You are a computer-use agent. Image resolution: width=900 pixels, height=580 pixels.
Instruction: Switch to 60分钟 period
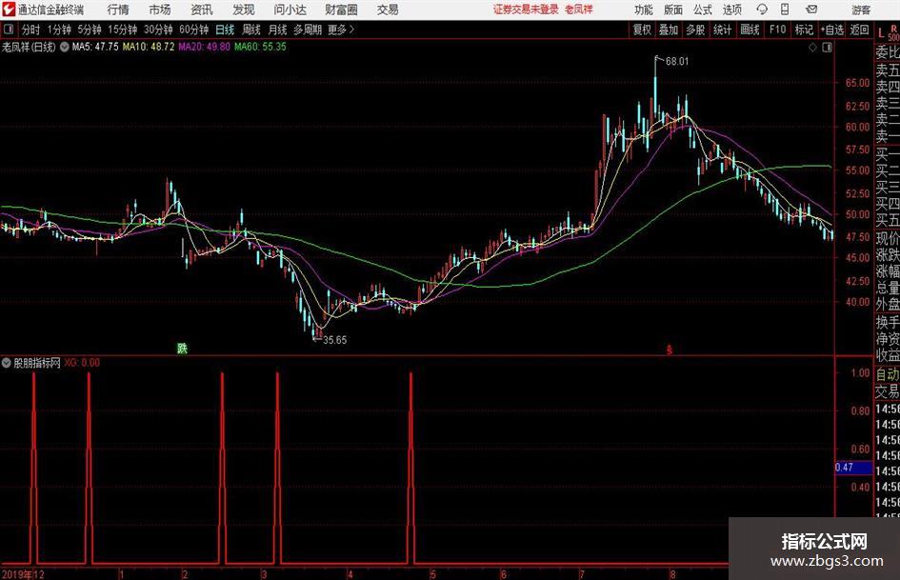point(194,30)
